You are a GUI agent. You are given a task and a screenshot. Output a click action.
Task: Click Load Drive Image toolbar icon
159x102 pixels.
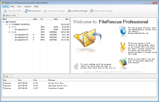69,11
